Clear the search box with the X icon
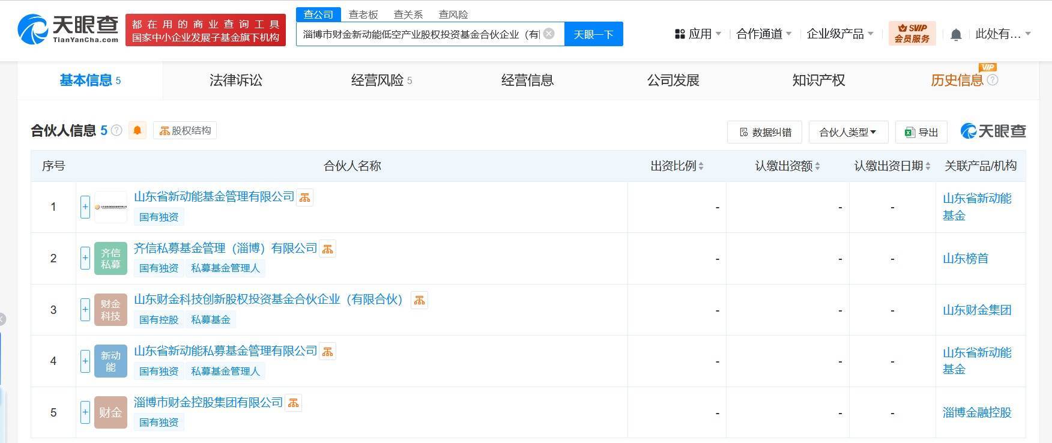1052x443 pixels. pyautogui.click(x=548, y=34)
